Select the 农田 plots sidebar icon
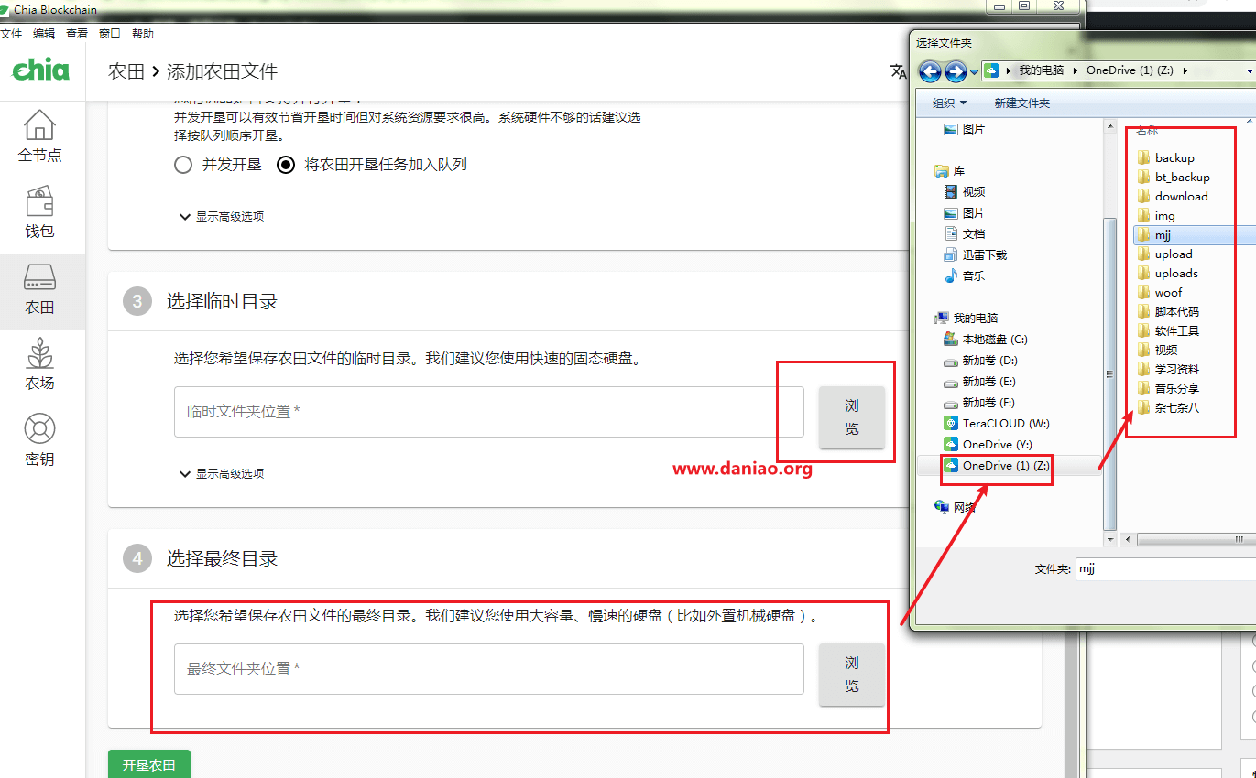Image resolution: width=1256 pixels, height=778 pixels. (40, 289)
